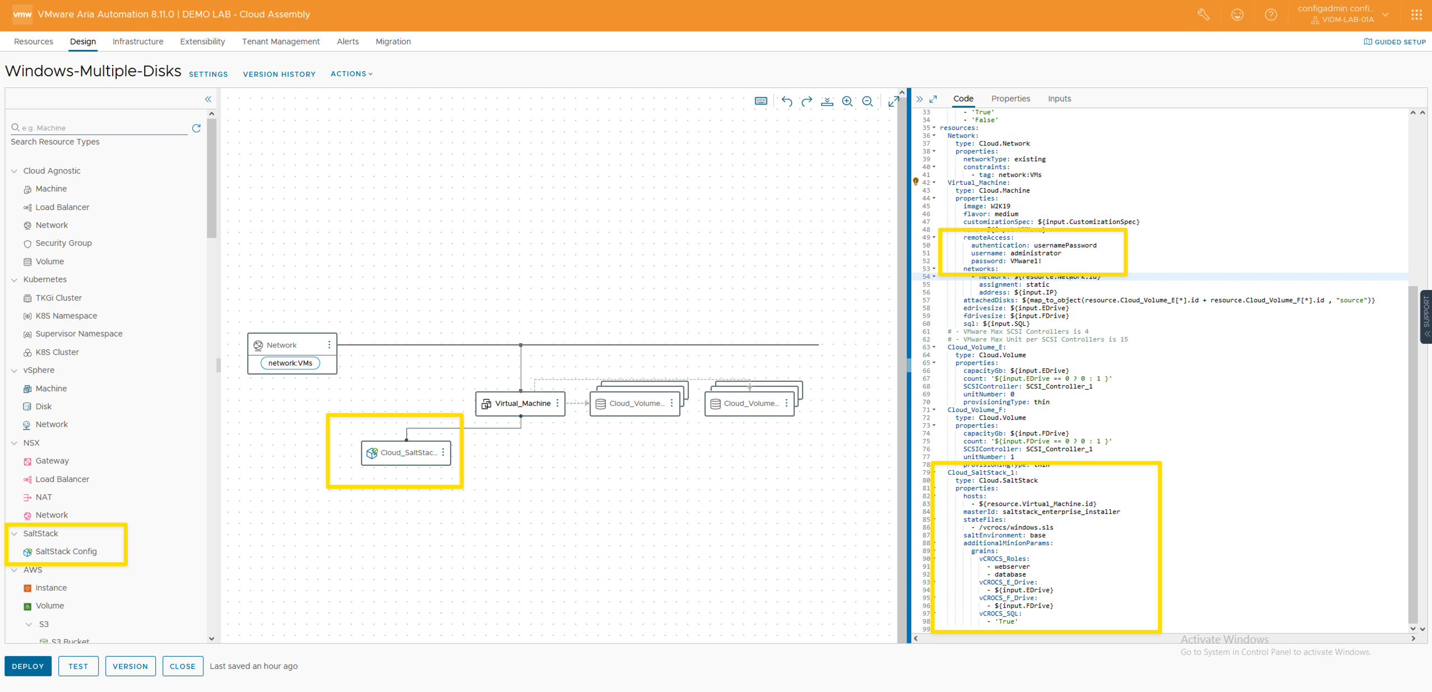Open the applications grid icon
1432x692 pixels.
click(1416, 15)
